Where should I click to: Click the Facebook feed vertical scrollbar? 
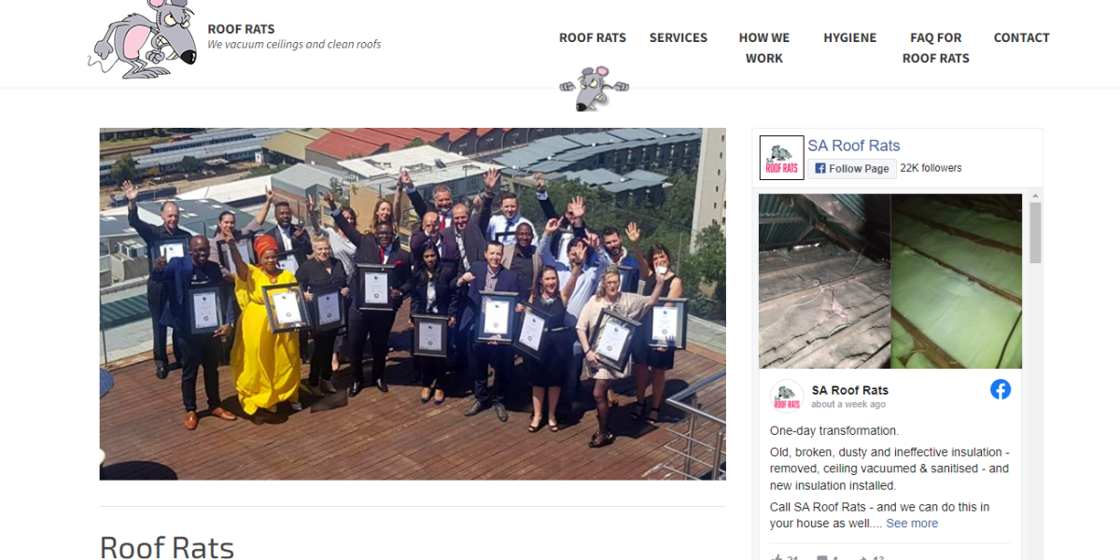[1035, 373]
